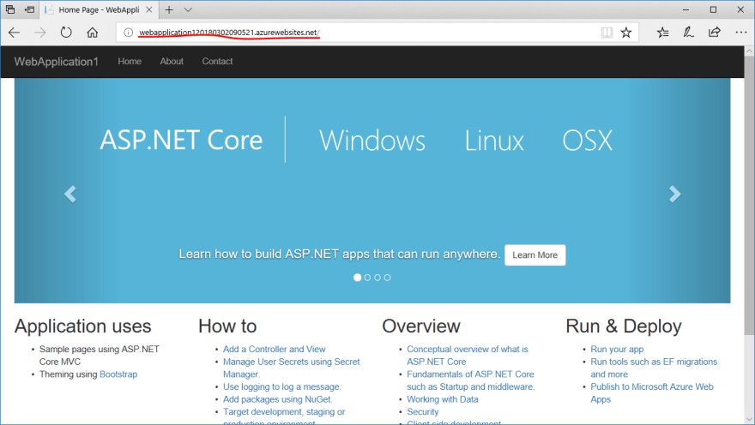Open the Bootstrap link
Image resolution: width=755 pixels, height=425 pixels.
[118, 374]
